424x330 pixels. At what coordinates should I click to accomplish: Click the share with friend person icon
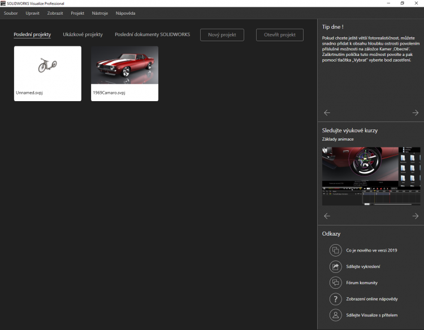[336, 315]
